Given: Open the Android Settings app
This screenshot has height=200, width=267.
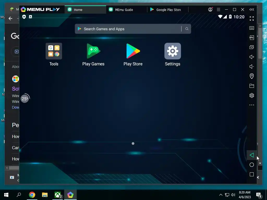Looking at the screenshot, I should coord(173,51).
